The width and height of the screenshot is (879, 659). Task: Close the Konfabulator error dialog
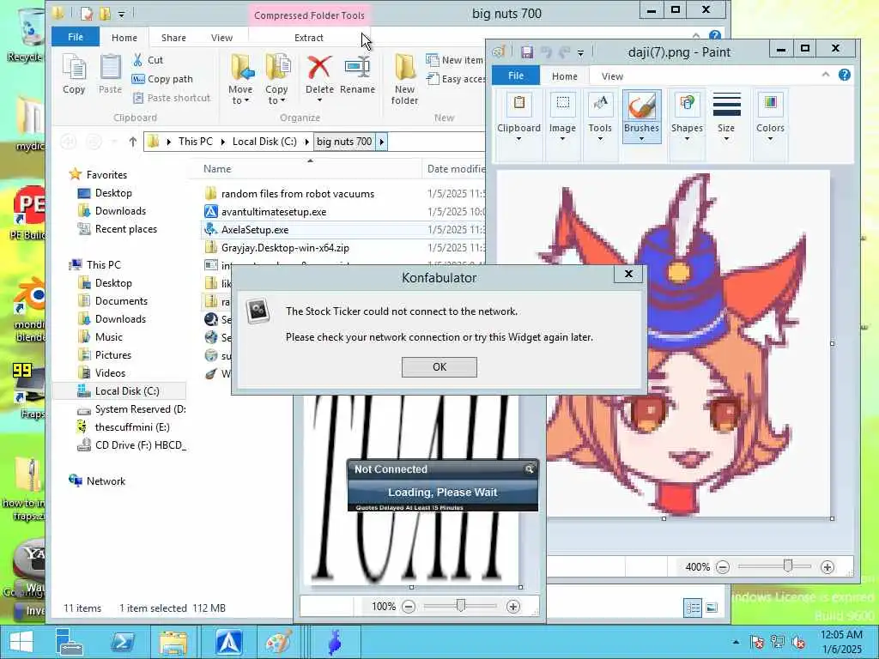click(x=628, y=274)
